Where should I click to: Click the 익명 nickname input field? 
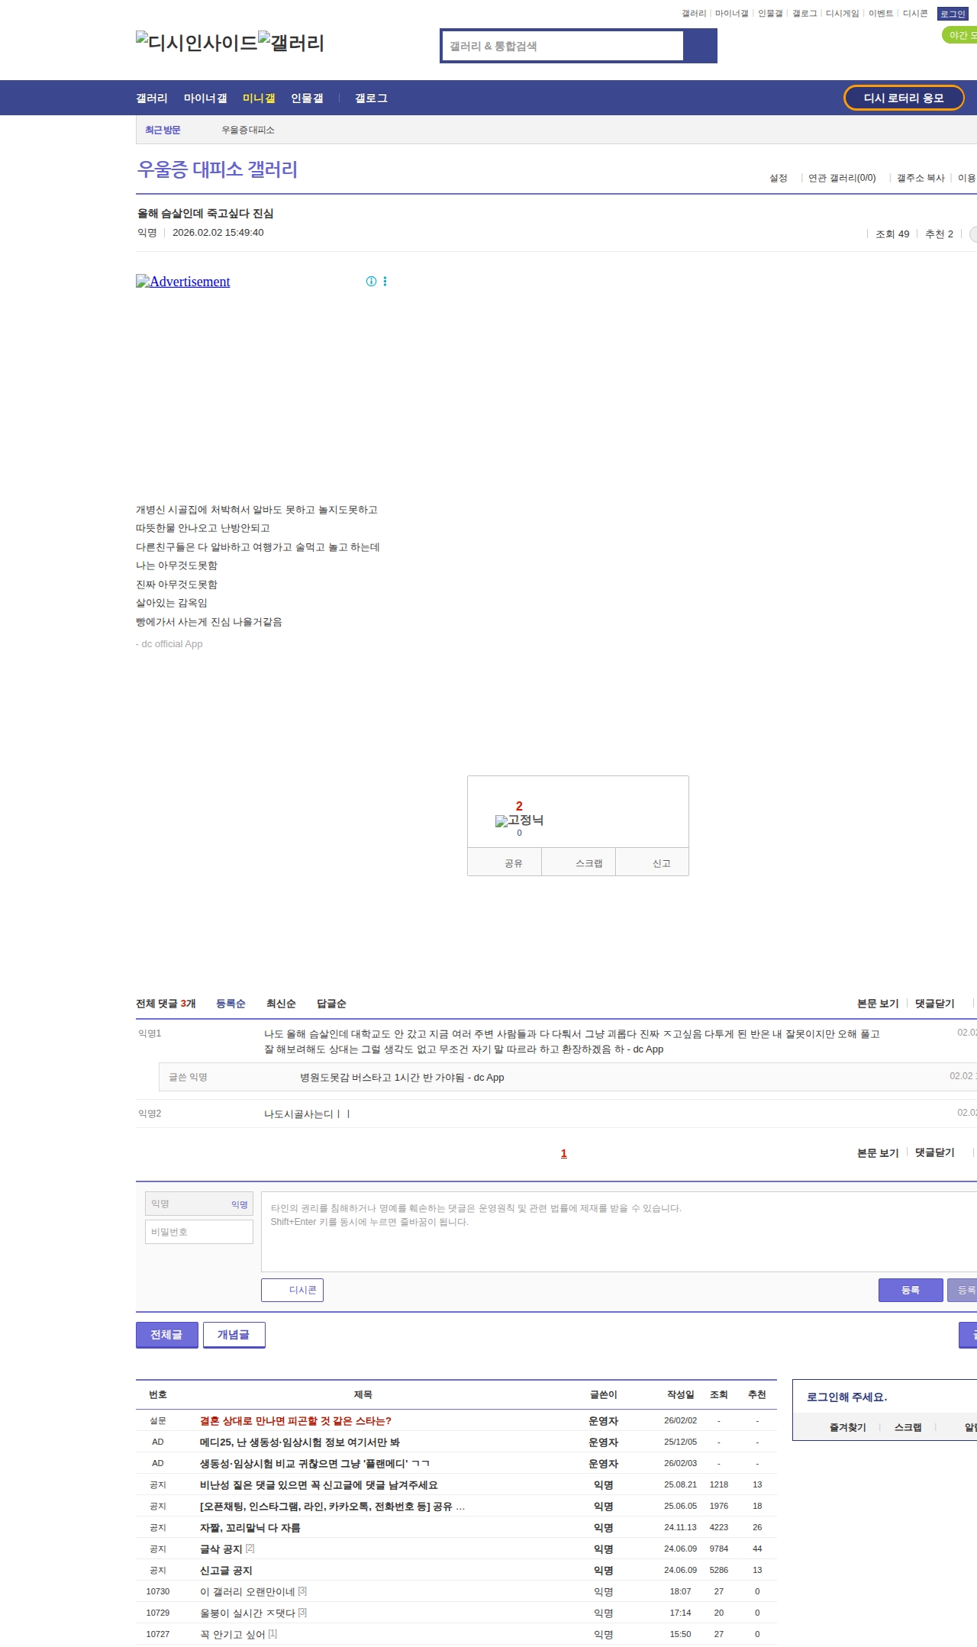pyautogui.click(x=198, y=1204)
